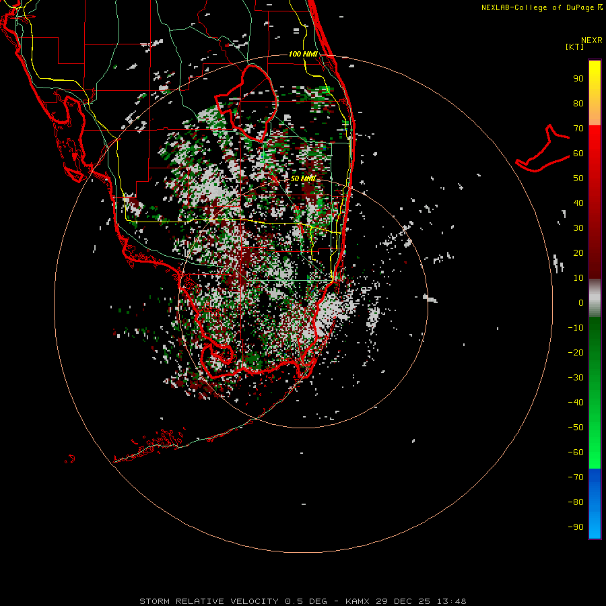Viewport: 606px width, 606px height.
Task: Click the positive 50 scale value
Action: [x=578, y=178]
